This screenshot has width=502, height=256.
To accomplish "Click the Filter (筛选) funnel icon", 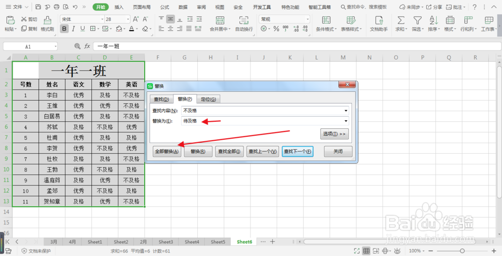I will (417, 21).
